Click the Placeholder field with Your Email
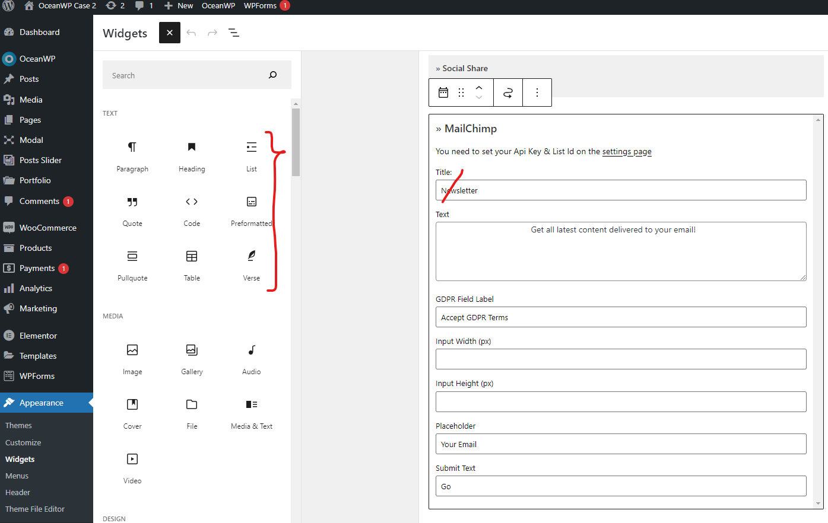828x523 pixels. click(x=621, y=444)
